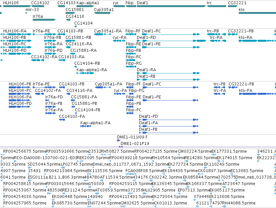276x208 pixels.
Task: Select the CG14104-RB transcript
Action: (75, 67)
